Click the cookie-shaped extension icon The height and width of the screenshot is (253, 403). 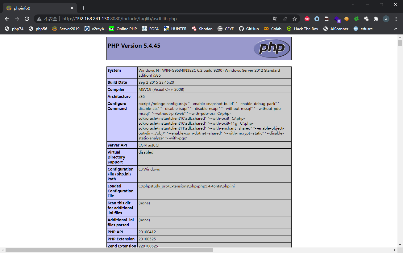point(346,19)
